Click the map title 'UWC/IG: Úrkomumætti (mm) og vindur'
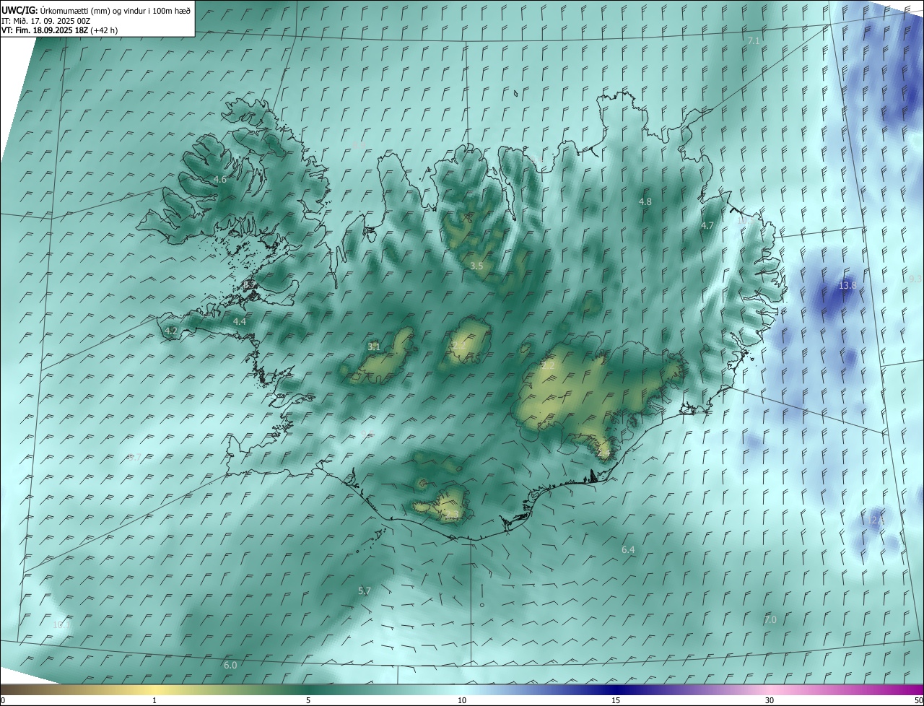This screenshot has height=706, width=924. coord(95,10)
